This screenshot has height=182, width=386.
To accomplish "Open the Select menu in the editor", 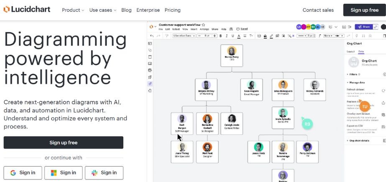I will point(176,29).
